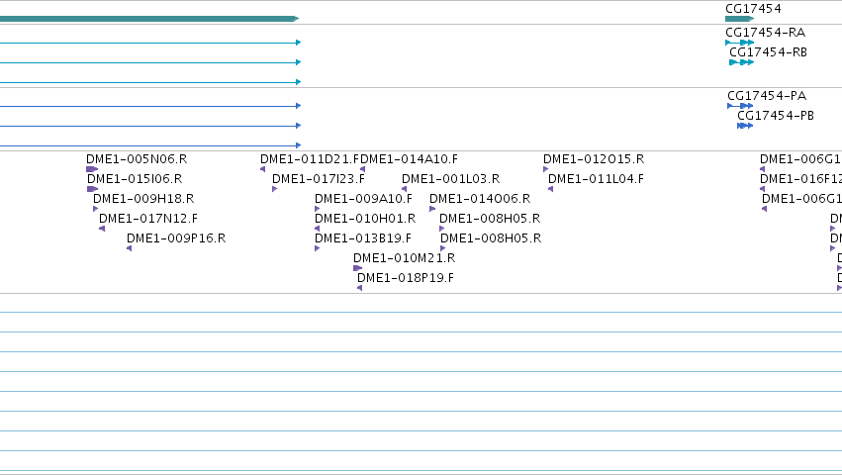The height and width of the screenshot is (475, 842).
Task: Select the arrow glyph under DME1-014O06.R
Action: pos(432,209)
